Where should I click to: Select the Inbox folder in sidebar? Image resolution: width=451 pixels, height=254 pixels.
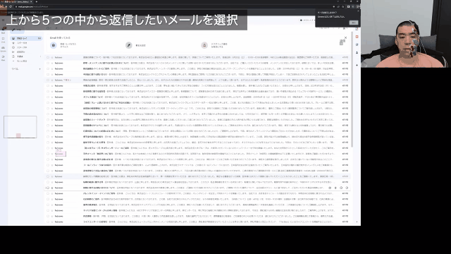tap(26, 38)
